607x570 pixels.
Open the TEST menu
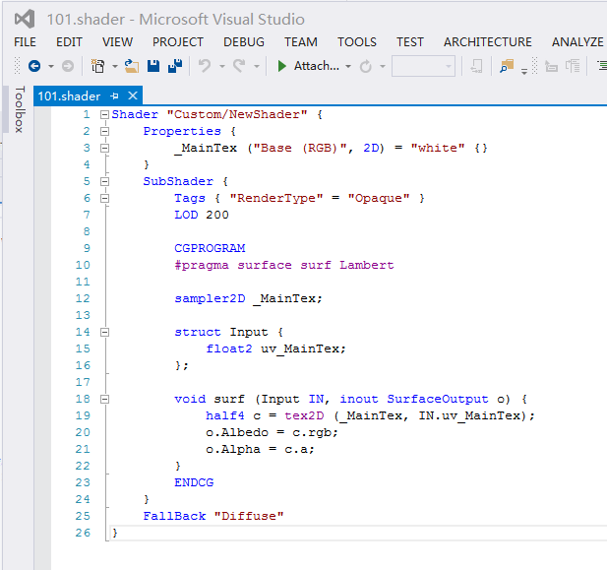(410, 42)
